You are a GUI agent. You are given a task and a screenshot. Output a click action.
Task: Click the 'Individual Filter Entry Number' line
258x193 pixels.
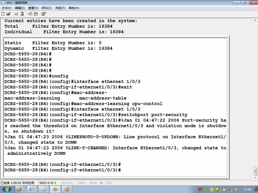(64, 32)
